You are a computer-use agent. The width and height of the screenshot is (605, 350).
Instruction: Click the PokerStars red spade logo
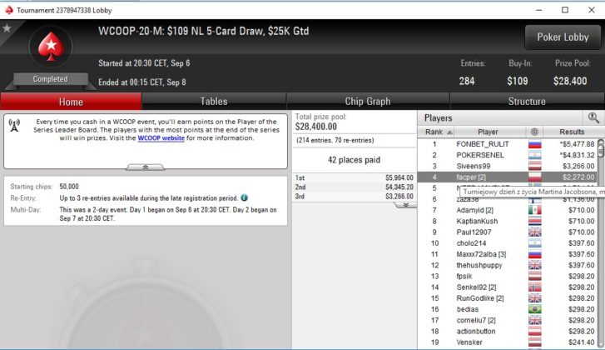click(51, 47)
